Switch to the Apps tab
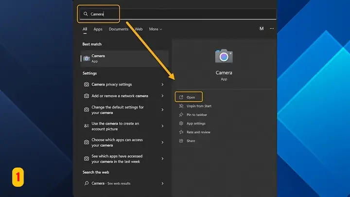Image resolution: width=350 pixels, height=197 pixels. point(98,29)
